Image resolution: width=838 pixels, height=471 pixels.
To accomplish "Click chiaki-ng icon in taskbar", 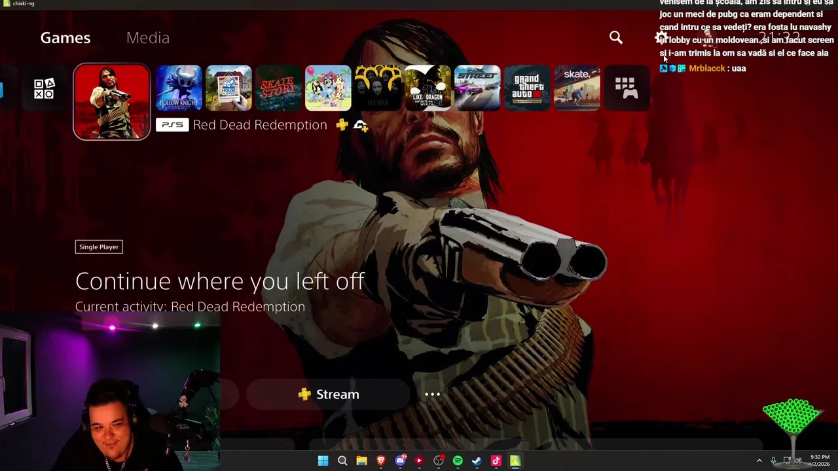I will 515,461.
